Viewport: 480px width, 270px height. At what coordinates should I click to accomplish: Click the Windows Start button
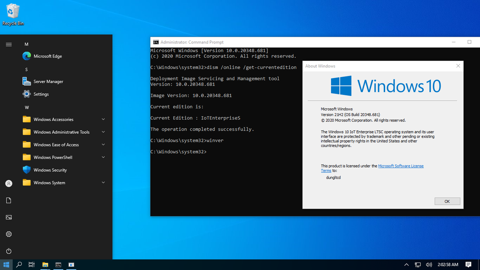[6, 265]
